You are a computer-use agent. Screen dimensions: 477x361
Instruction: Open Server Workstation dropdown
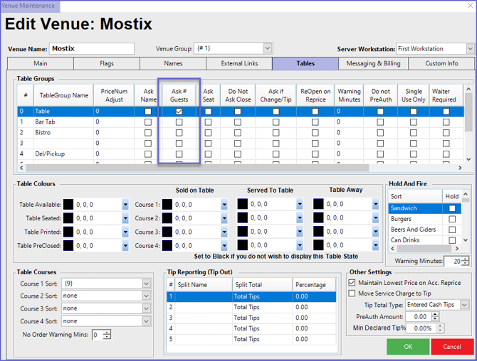click(x=470, y=48)
